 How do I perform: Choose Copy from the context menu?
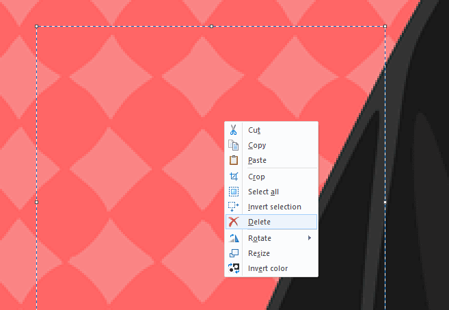[271, 145]
